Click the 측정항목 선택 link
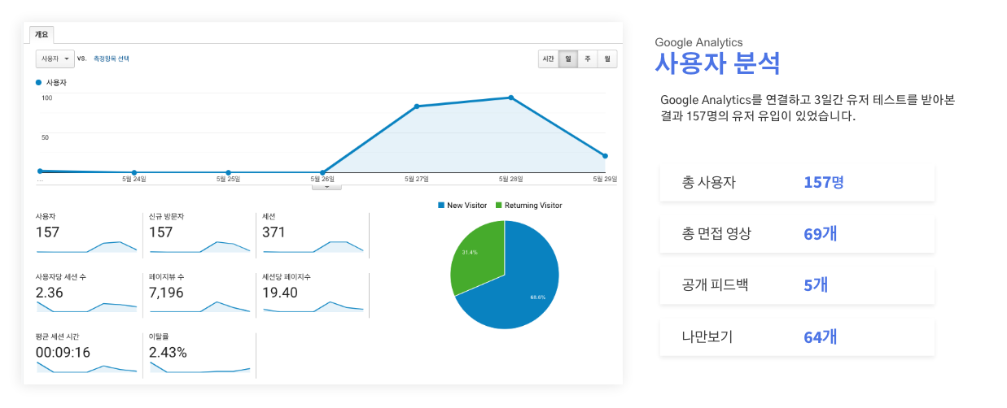The height and width of the screenshot is (408, 1007). 112,59
